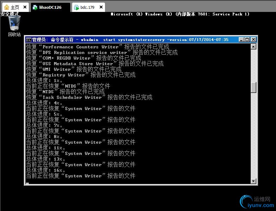Maximize the command prompt window
The width and height of the screenshot is (276, 211).
[x=247, y=40]
